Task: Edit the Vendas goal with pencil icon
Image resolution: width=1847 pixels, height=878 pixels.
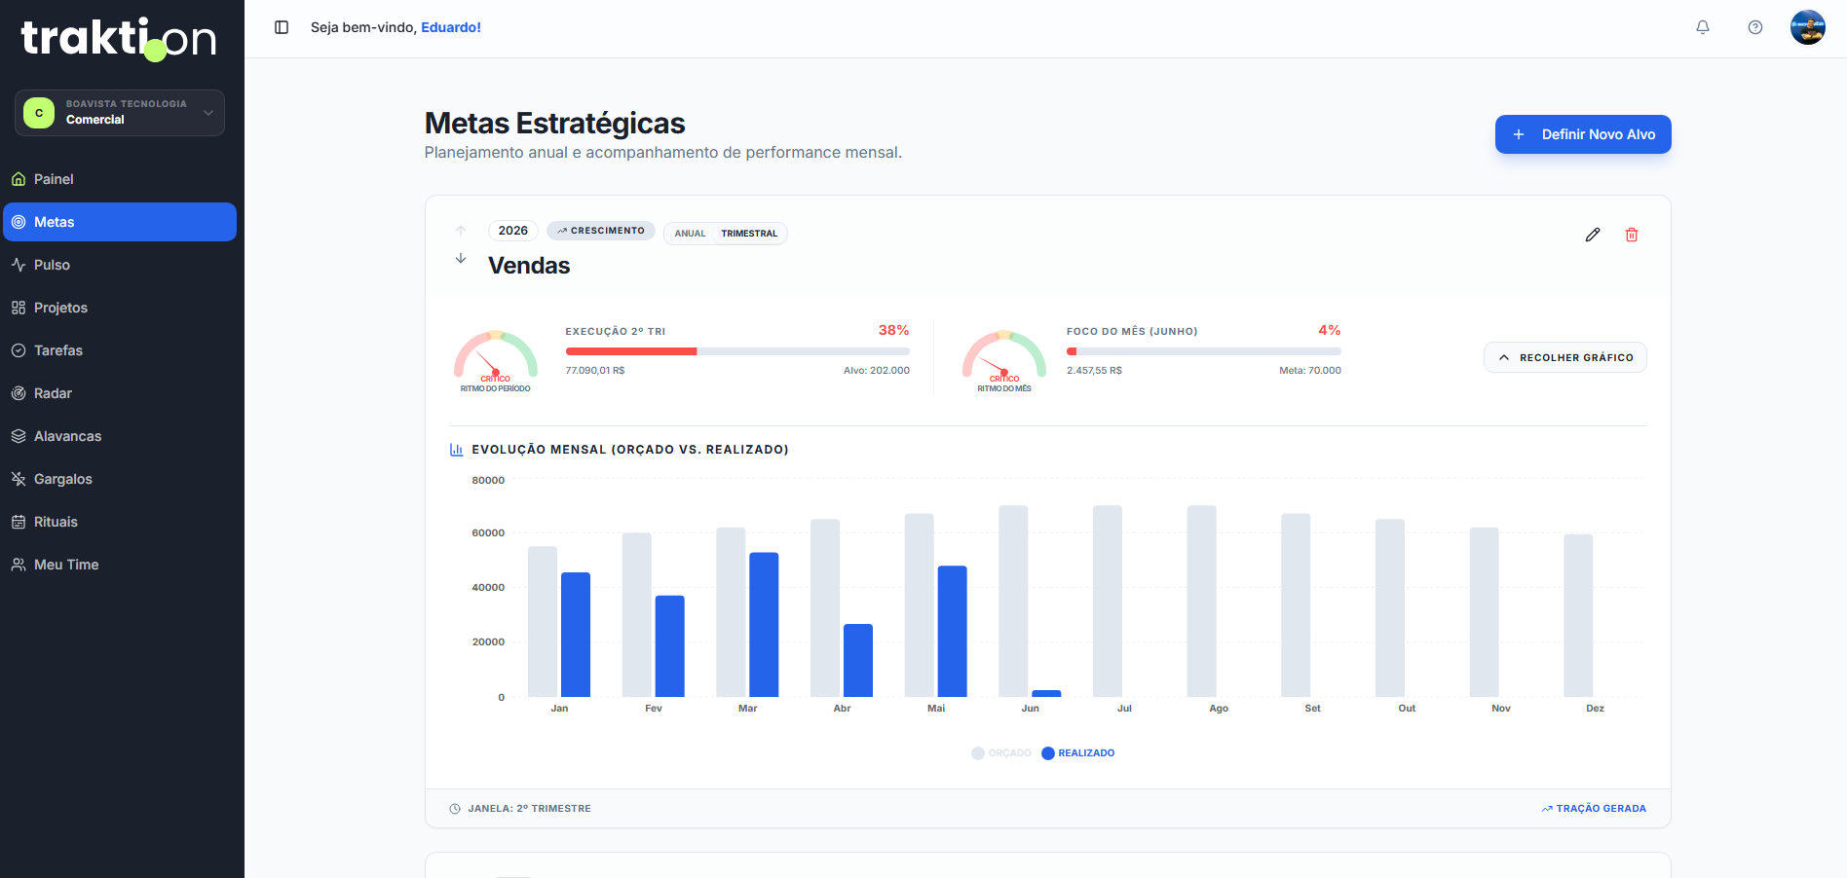Action: click(x=1593, y=235)
